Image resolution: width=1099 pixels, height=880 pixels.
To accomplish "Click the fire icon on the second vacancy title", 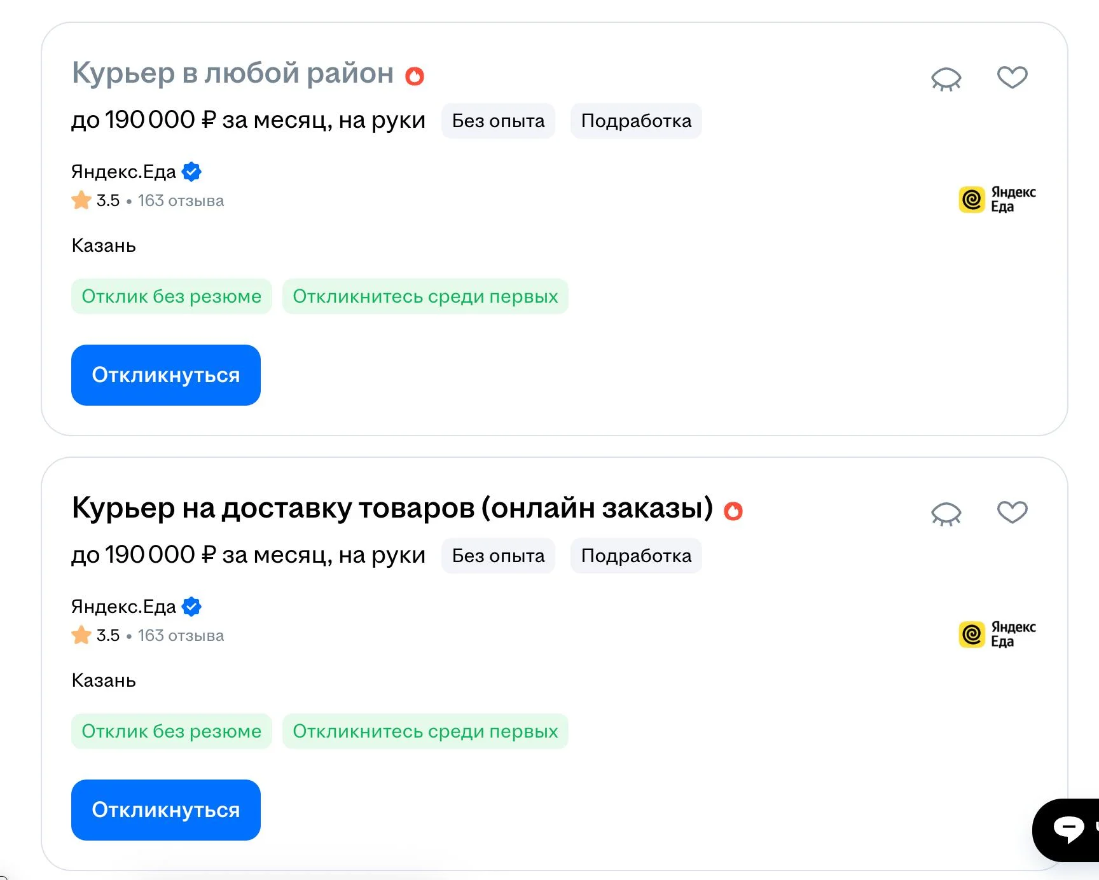I will [x=733, y=511].
